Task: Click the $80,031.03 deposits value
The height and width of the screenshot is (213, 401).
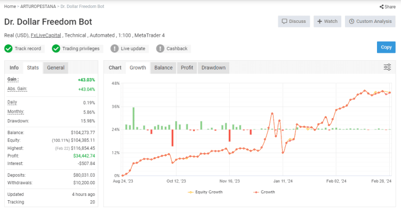Action: 84,175
